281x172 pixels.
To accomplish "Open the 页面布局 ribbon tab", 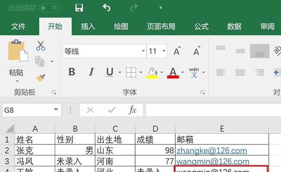I will point(161,26).
